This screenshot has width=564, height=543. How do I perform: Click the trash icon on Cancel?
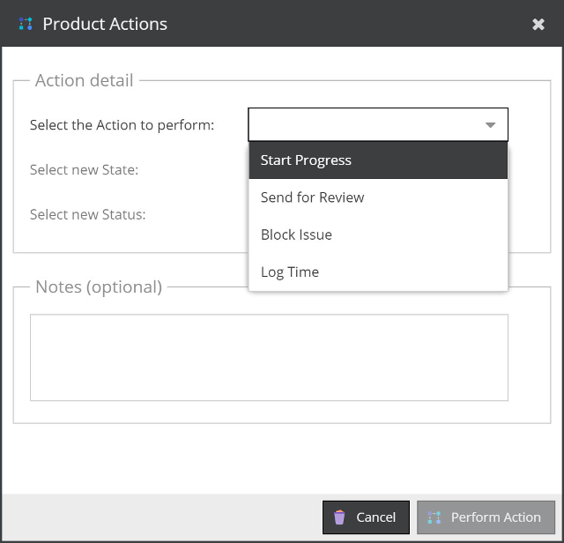tap(339, 517)
